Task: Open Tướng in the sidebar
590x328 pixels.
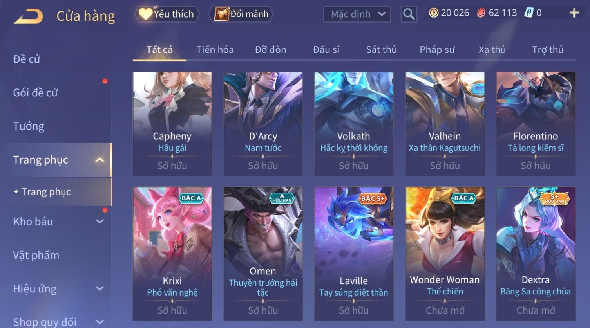Action: (x=29, y=126)
